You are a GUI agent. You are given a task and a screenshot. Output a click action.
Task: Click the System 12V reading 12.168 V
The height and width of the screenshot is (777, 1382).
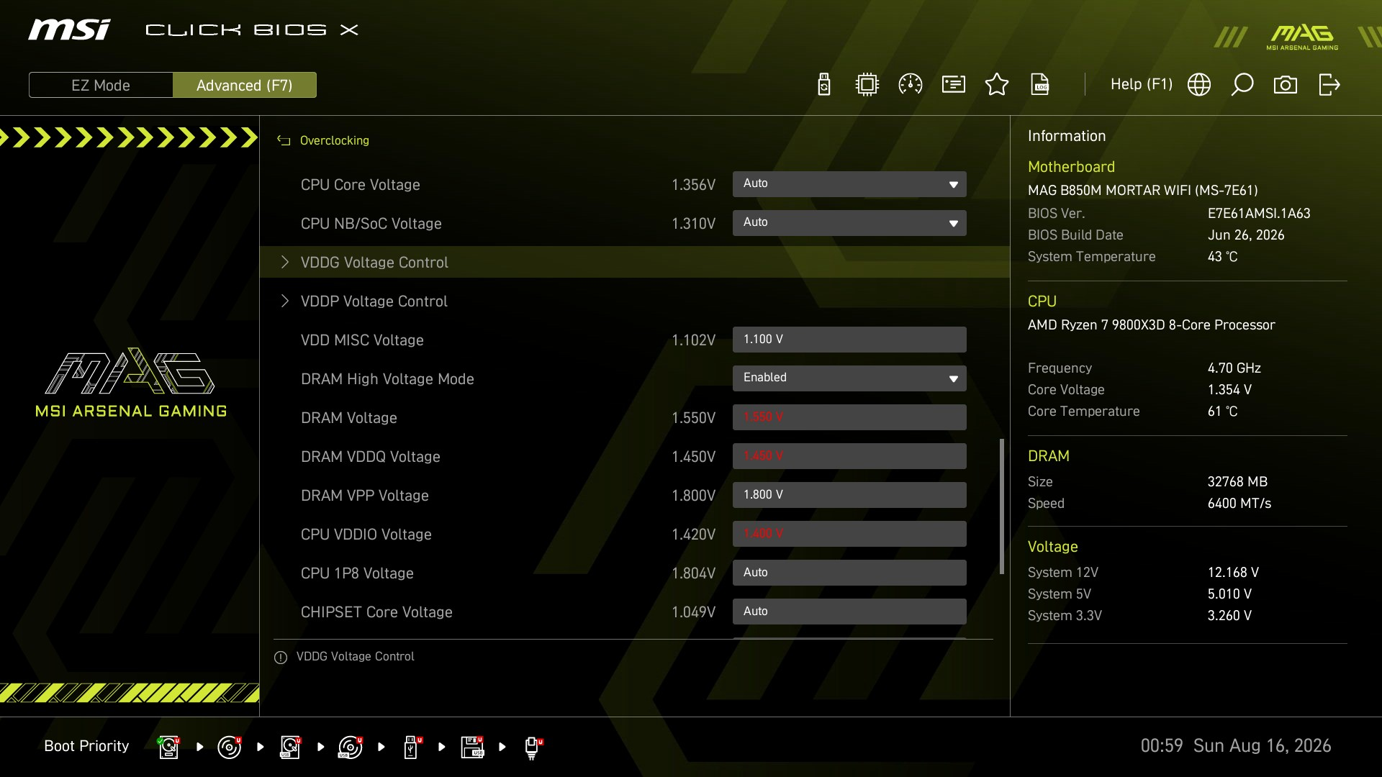click(1233, 573)
